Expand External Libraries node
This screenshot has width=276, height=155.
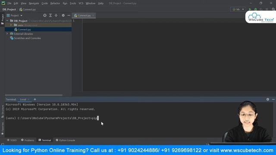pos(7,34)
